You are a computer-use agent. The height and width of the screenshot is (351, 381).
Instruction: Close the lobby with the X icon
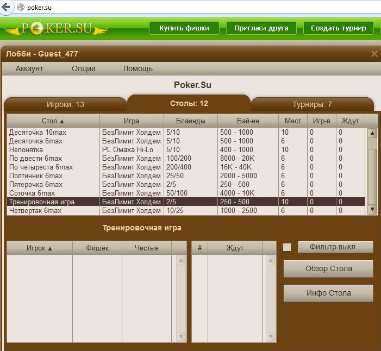374,54
